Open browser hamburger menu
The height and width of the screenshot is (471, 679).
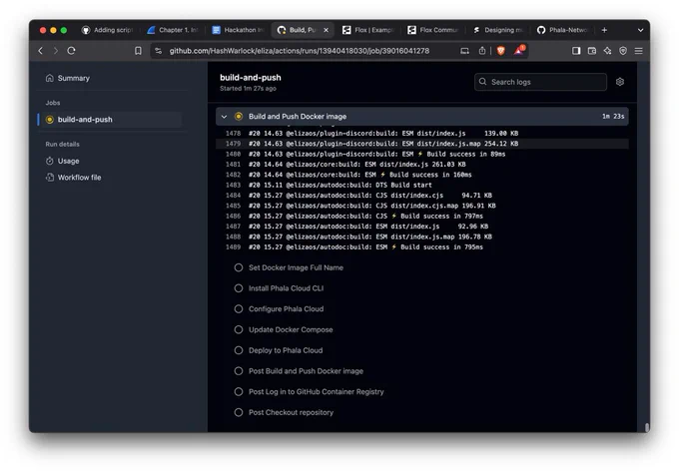[x=639, y=51]
